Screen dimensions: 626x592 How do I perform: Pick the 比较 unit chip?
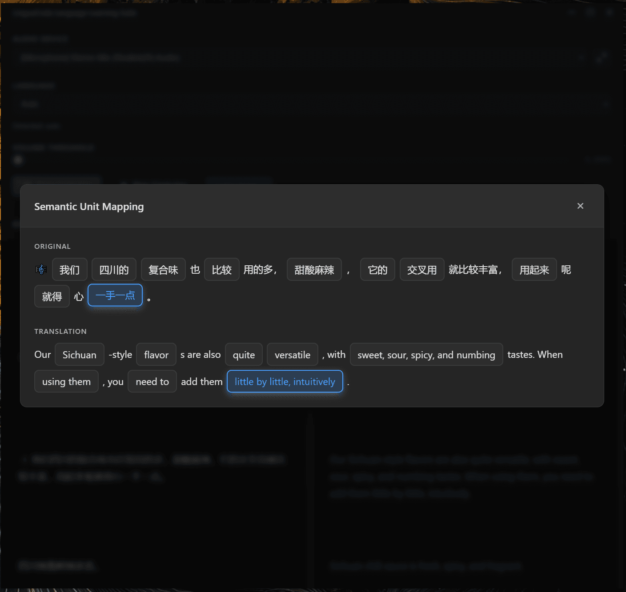[x=222, y=270]
